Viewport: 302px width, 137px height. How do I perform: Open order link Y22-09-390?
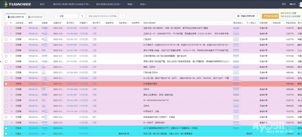(x=72, y=28)
